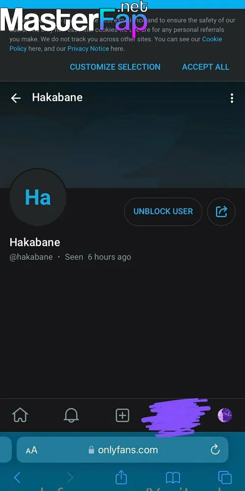Show the Safari tabs overview
This screenshot has height=491, width=245.
(x=225, y=478)
